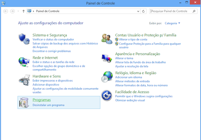
Task: Click Ajustar a resolução da tela
Action: (132, 66)
